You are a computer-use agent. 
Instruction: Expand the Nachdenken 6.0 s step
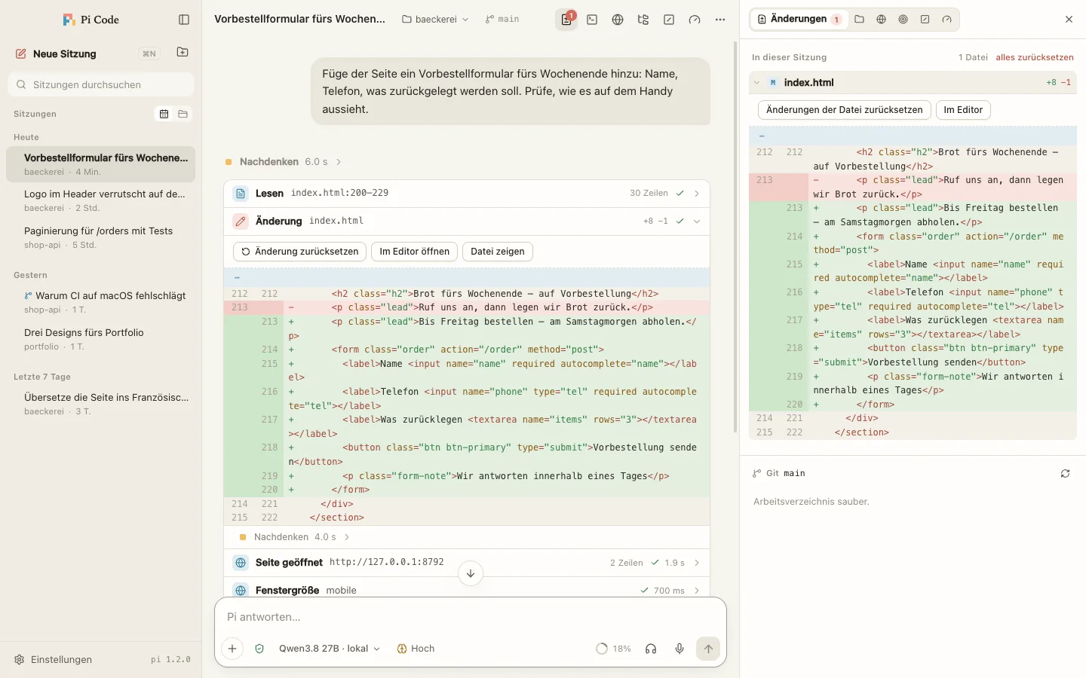click(x=284, y=162)
